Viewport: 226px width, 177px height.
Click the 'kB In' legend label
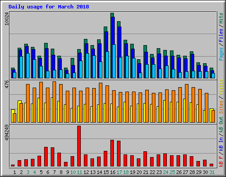221,144
